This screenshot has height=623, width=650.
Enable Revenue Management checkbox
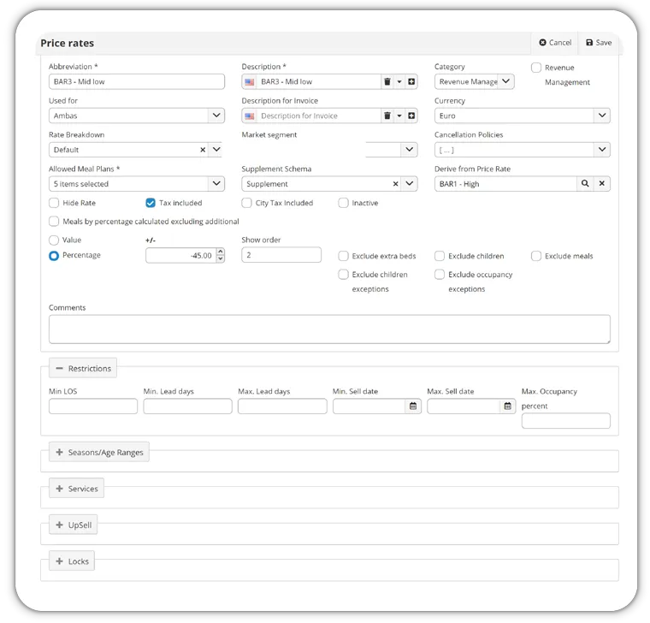click(x=536, y=68)
